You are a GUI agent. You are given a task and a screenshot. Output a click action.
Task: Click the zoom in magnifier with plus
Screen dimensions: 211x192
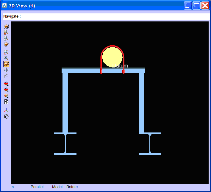(6, 58)
